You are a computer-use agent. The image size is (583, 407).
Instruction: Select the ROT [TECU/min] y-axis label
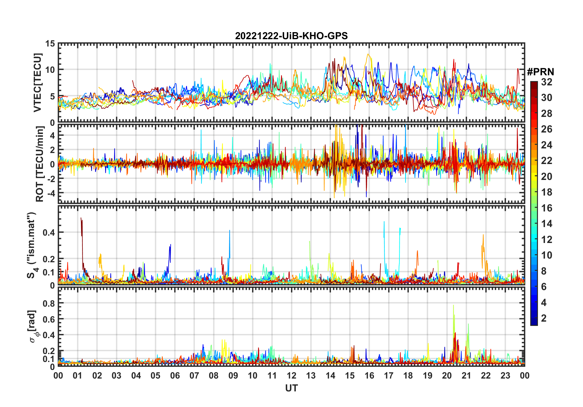[40, 164]
